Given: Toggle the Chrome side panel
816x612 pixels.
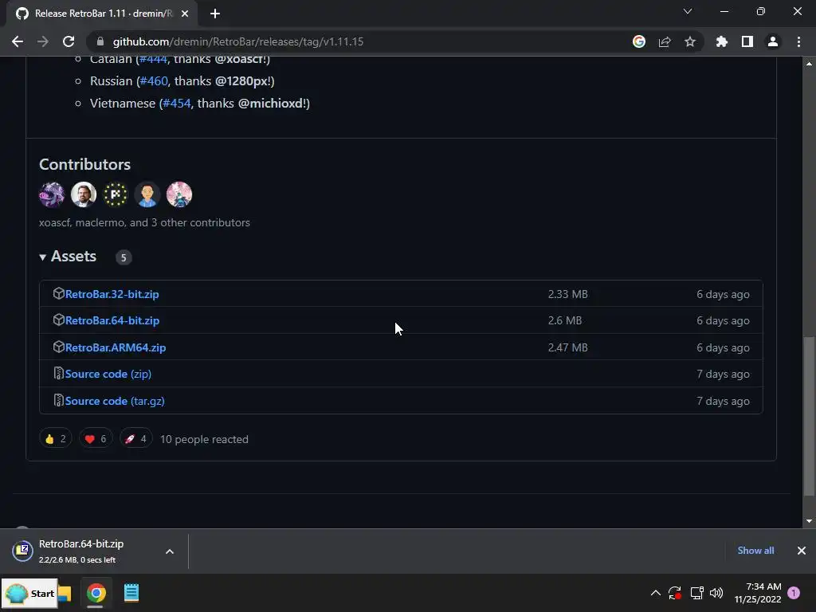Looking at the screenshot, I should 747,41.
